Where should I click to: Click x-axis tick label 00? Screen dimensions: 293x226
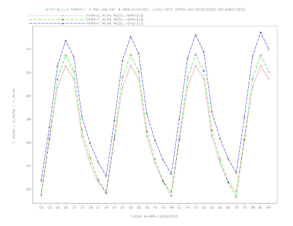point(41,208)
